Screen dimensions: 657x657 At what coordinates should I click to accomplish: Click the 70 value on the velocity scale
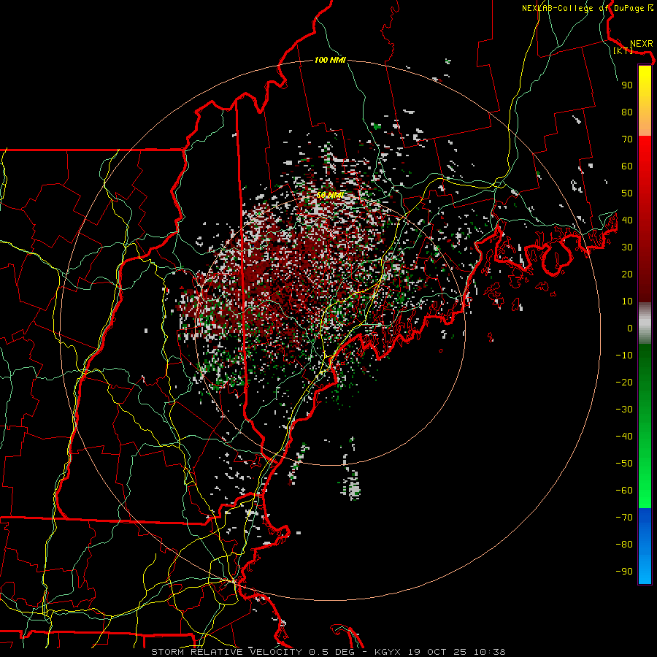pyautogui.click(x=627, y=139)
